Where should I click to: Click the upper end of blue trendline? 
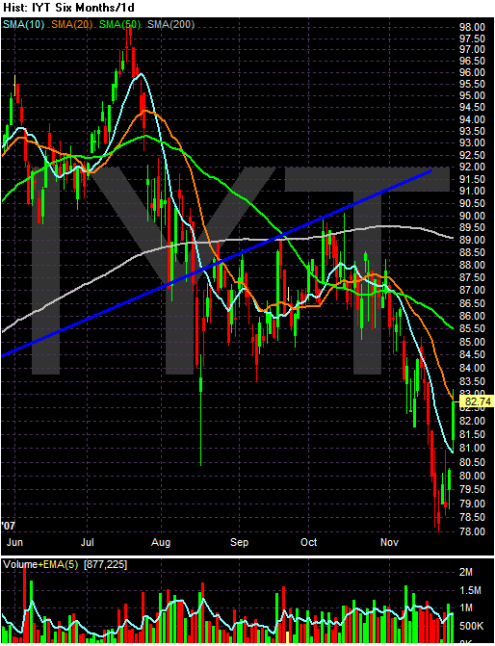tap(430, 170)
